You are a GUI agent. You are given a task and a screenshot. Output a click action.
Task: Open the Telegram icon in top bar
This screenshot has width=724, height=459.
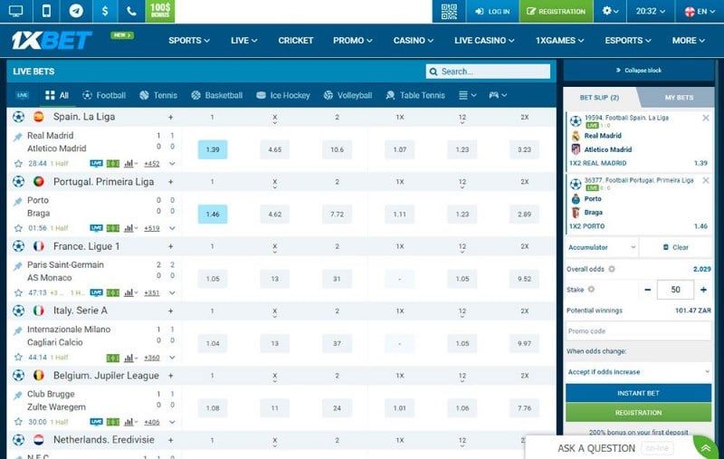(76, 11)
